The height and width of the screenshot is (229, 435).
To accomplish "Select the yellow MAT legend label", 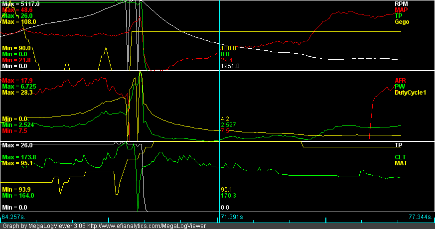I will pos(401,163).
